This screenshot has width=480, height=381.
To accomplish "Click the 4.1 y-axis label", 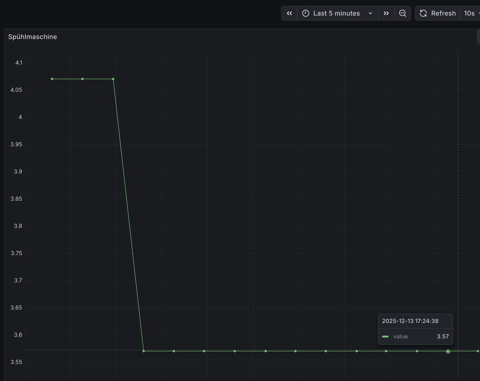I will tap(19, 62).
